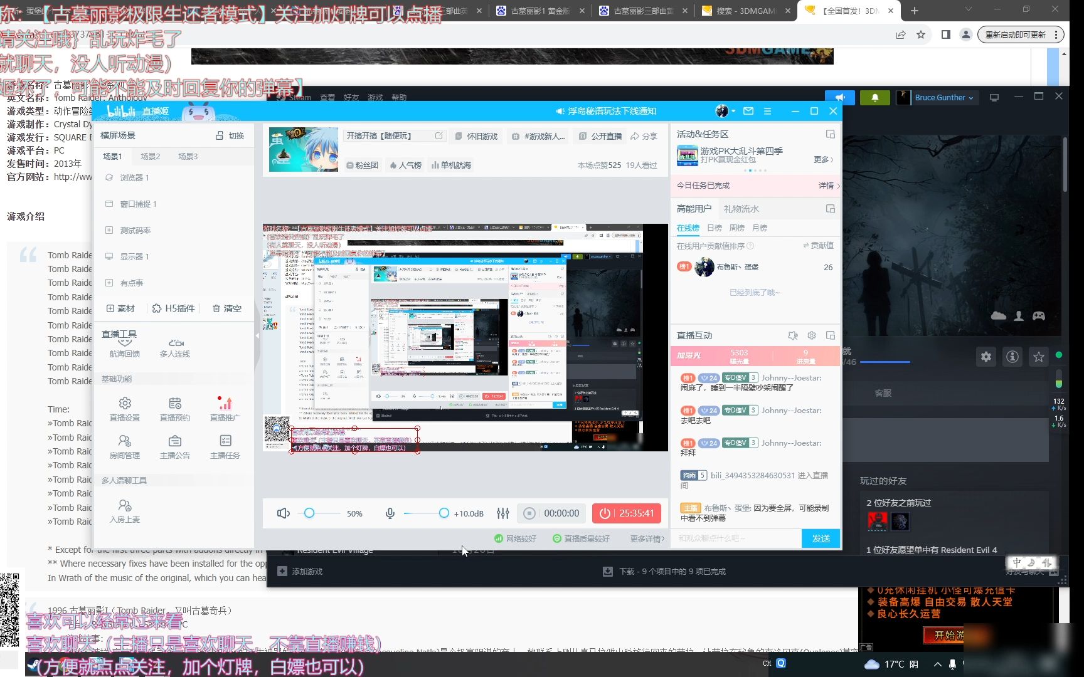Adjust microphone gain slider +10.0dB
Screen dimensions: 1084x677
point(444,513)
